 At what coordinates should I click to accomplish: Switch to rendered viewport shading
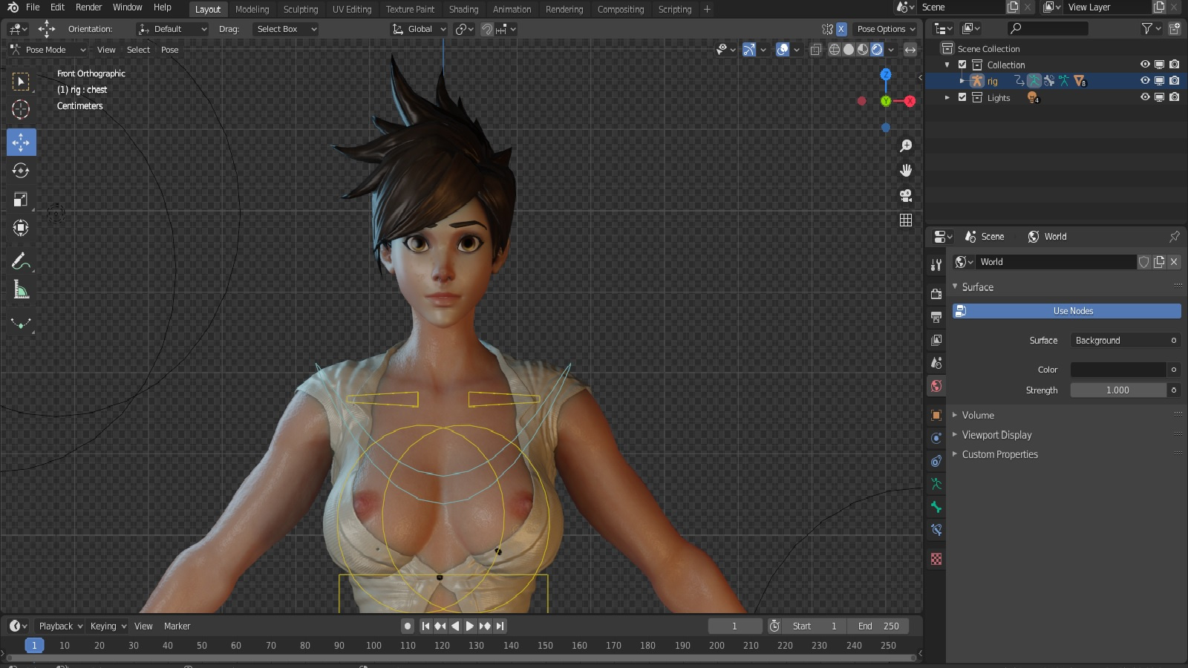pyautogui.click(x=877, y=50)
